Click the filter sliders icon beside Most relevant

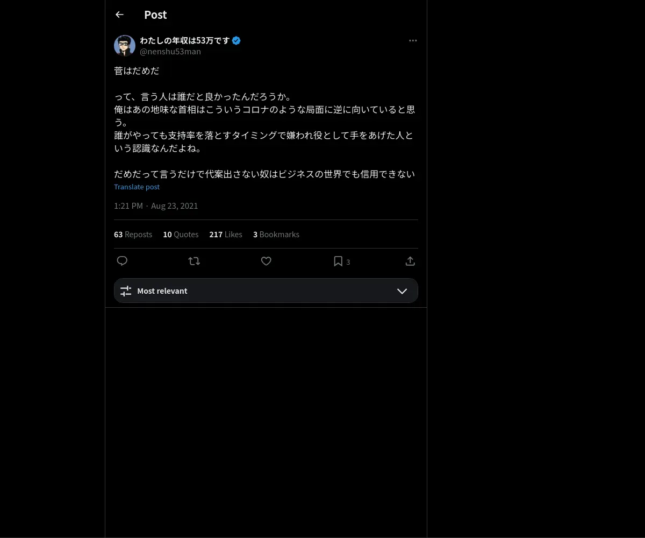coord(126,291)
